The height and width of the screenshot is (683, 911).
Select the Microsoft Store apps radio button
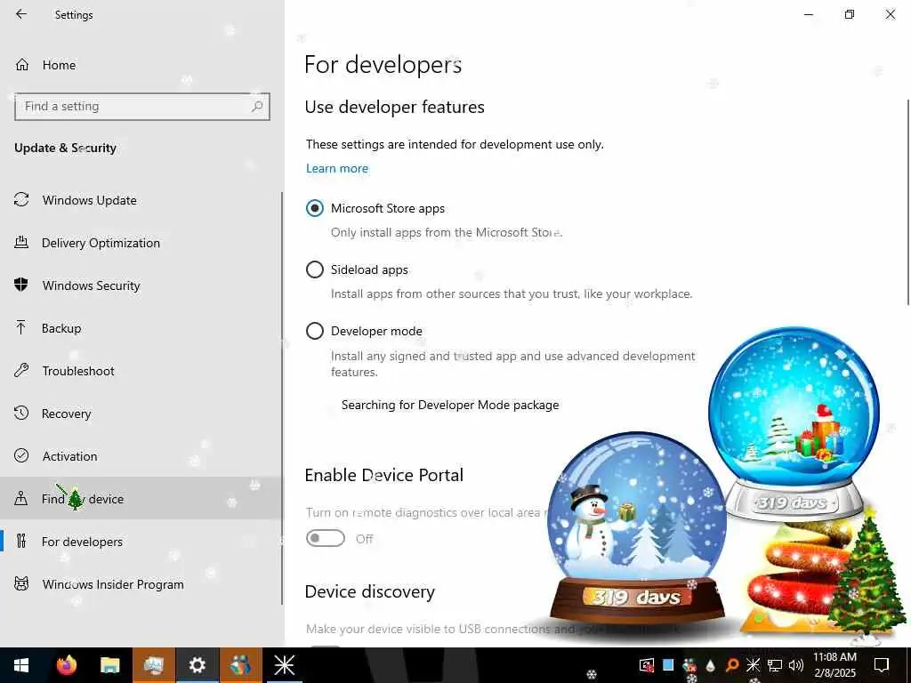(x=315, y=208)
